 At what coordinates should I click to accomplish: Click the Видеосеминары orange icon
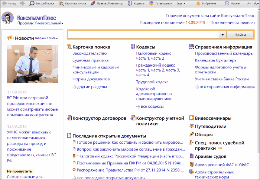(192, 118)
